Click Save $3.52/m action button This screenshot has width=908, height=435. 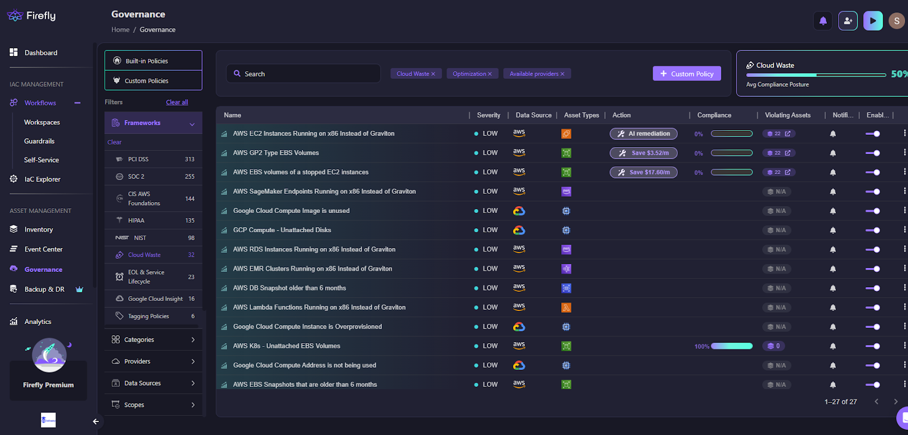tap(644, 153)
